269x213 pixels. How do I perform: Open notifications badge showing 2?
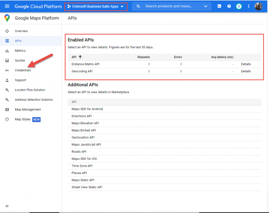pyautogui.click(x=239, y=6)
